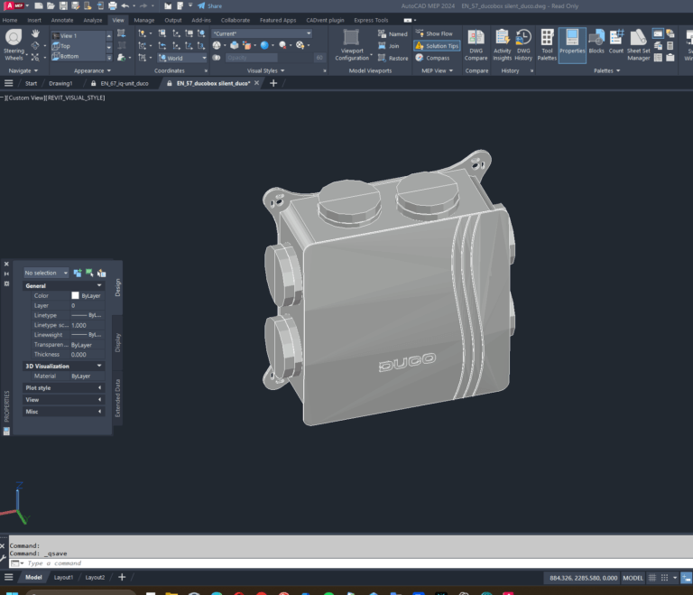693x595 pixels.
Task: Click Quick Select icon in Properties panel
Action: coord(101,273)
